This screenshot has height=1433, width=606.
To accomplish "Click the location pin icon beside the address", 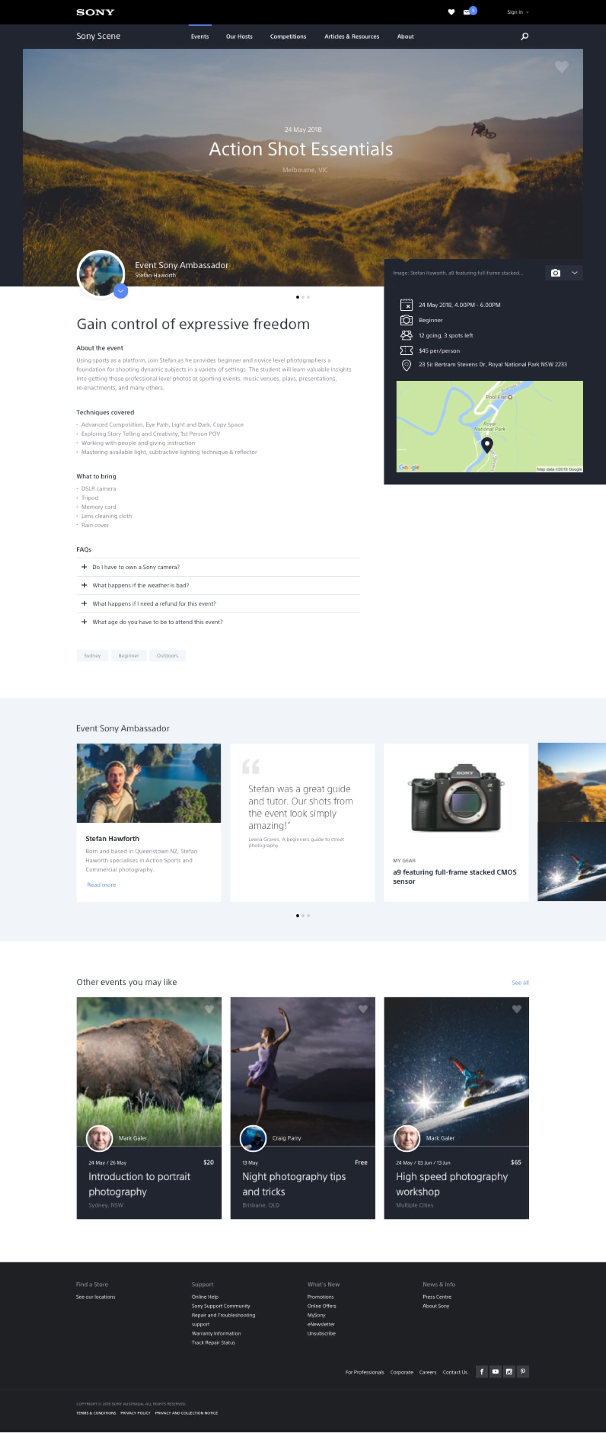I will point(406,365).
